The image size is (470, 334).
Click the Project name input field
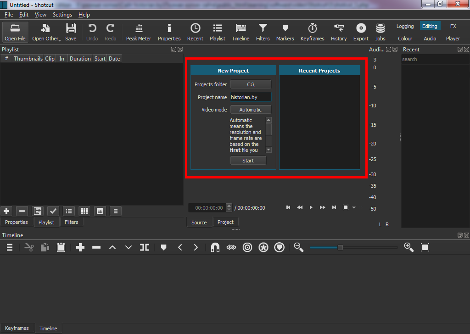pyautogui.click(x=251, y=97)
